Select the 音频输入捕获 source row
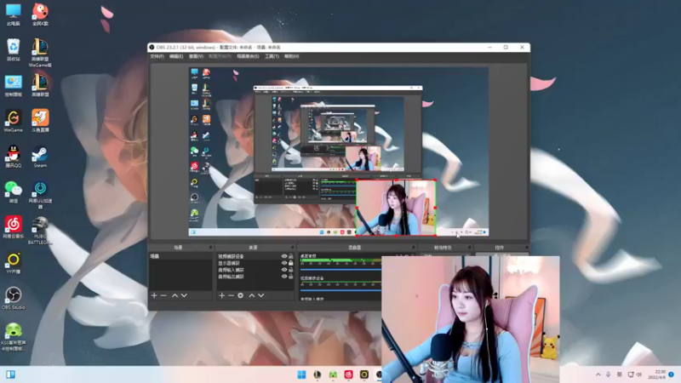The width and height of the screenshot is (681, 383). [x=255, y=270]
